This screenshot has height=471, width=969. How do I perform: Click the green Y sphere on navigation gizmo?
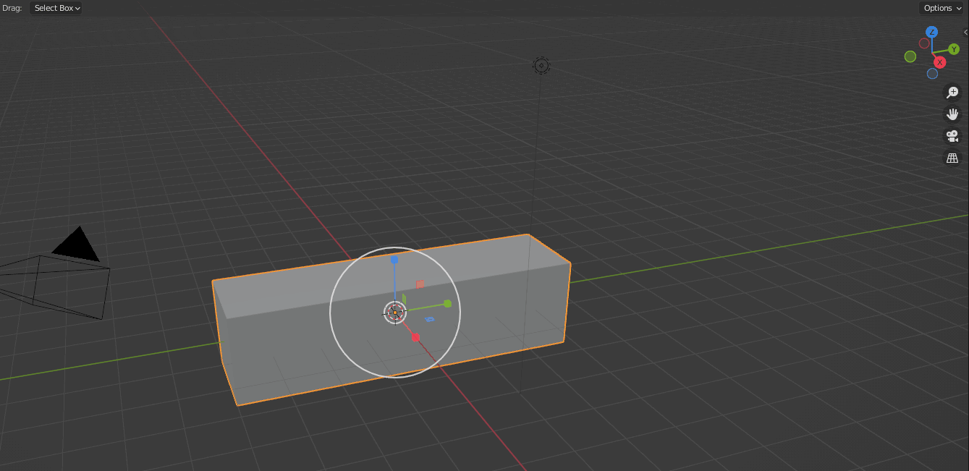954,49
